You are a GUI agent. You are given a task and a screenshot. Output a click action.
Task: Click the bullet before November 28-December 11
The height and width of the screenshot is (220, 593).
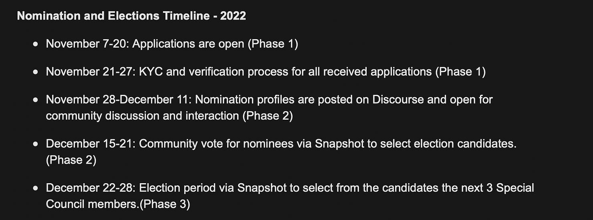click(36, 100)
